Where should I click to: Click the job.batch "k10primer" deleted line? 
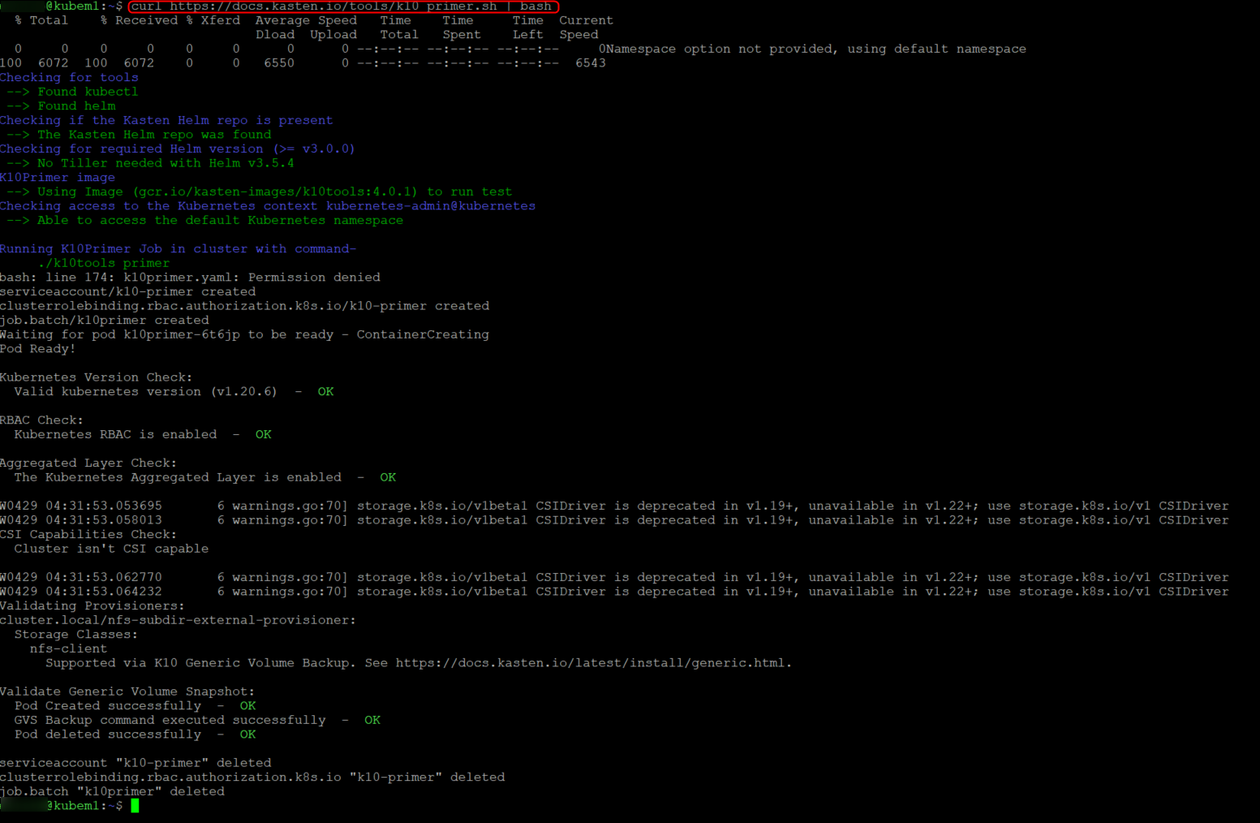[x=112, y=791]
